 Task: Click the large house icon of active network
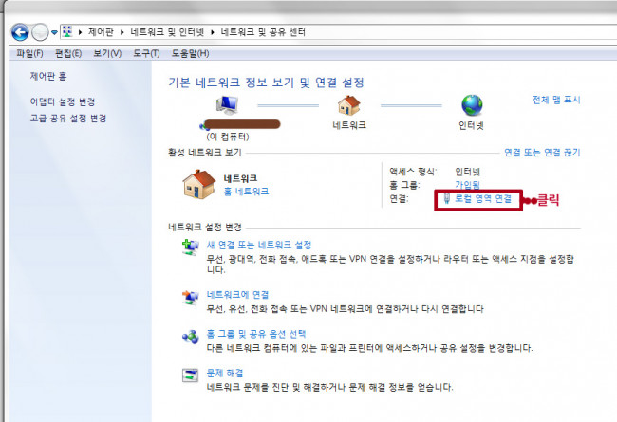tap(199, 184)
